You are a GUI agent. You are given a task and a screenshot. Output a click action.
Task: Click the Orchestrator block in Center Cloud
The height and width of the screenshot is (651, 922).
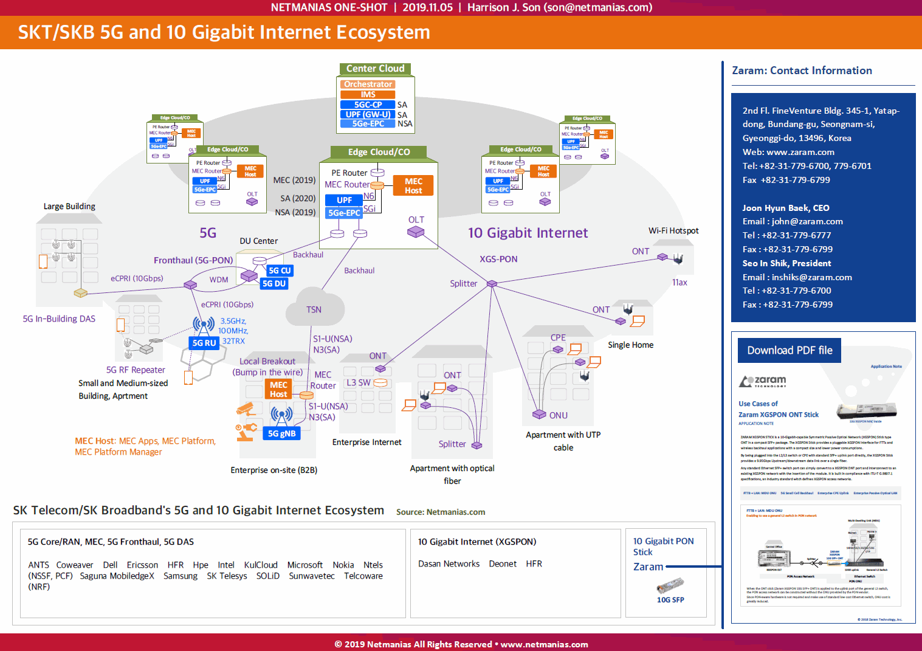[368, 84]
